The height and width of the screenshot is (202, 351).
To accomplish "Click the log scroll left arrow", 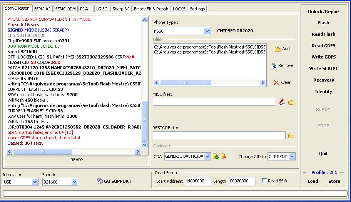I will [x=10, y=152].
